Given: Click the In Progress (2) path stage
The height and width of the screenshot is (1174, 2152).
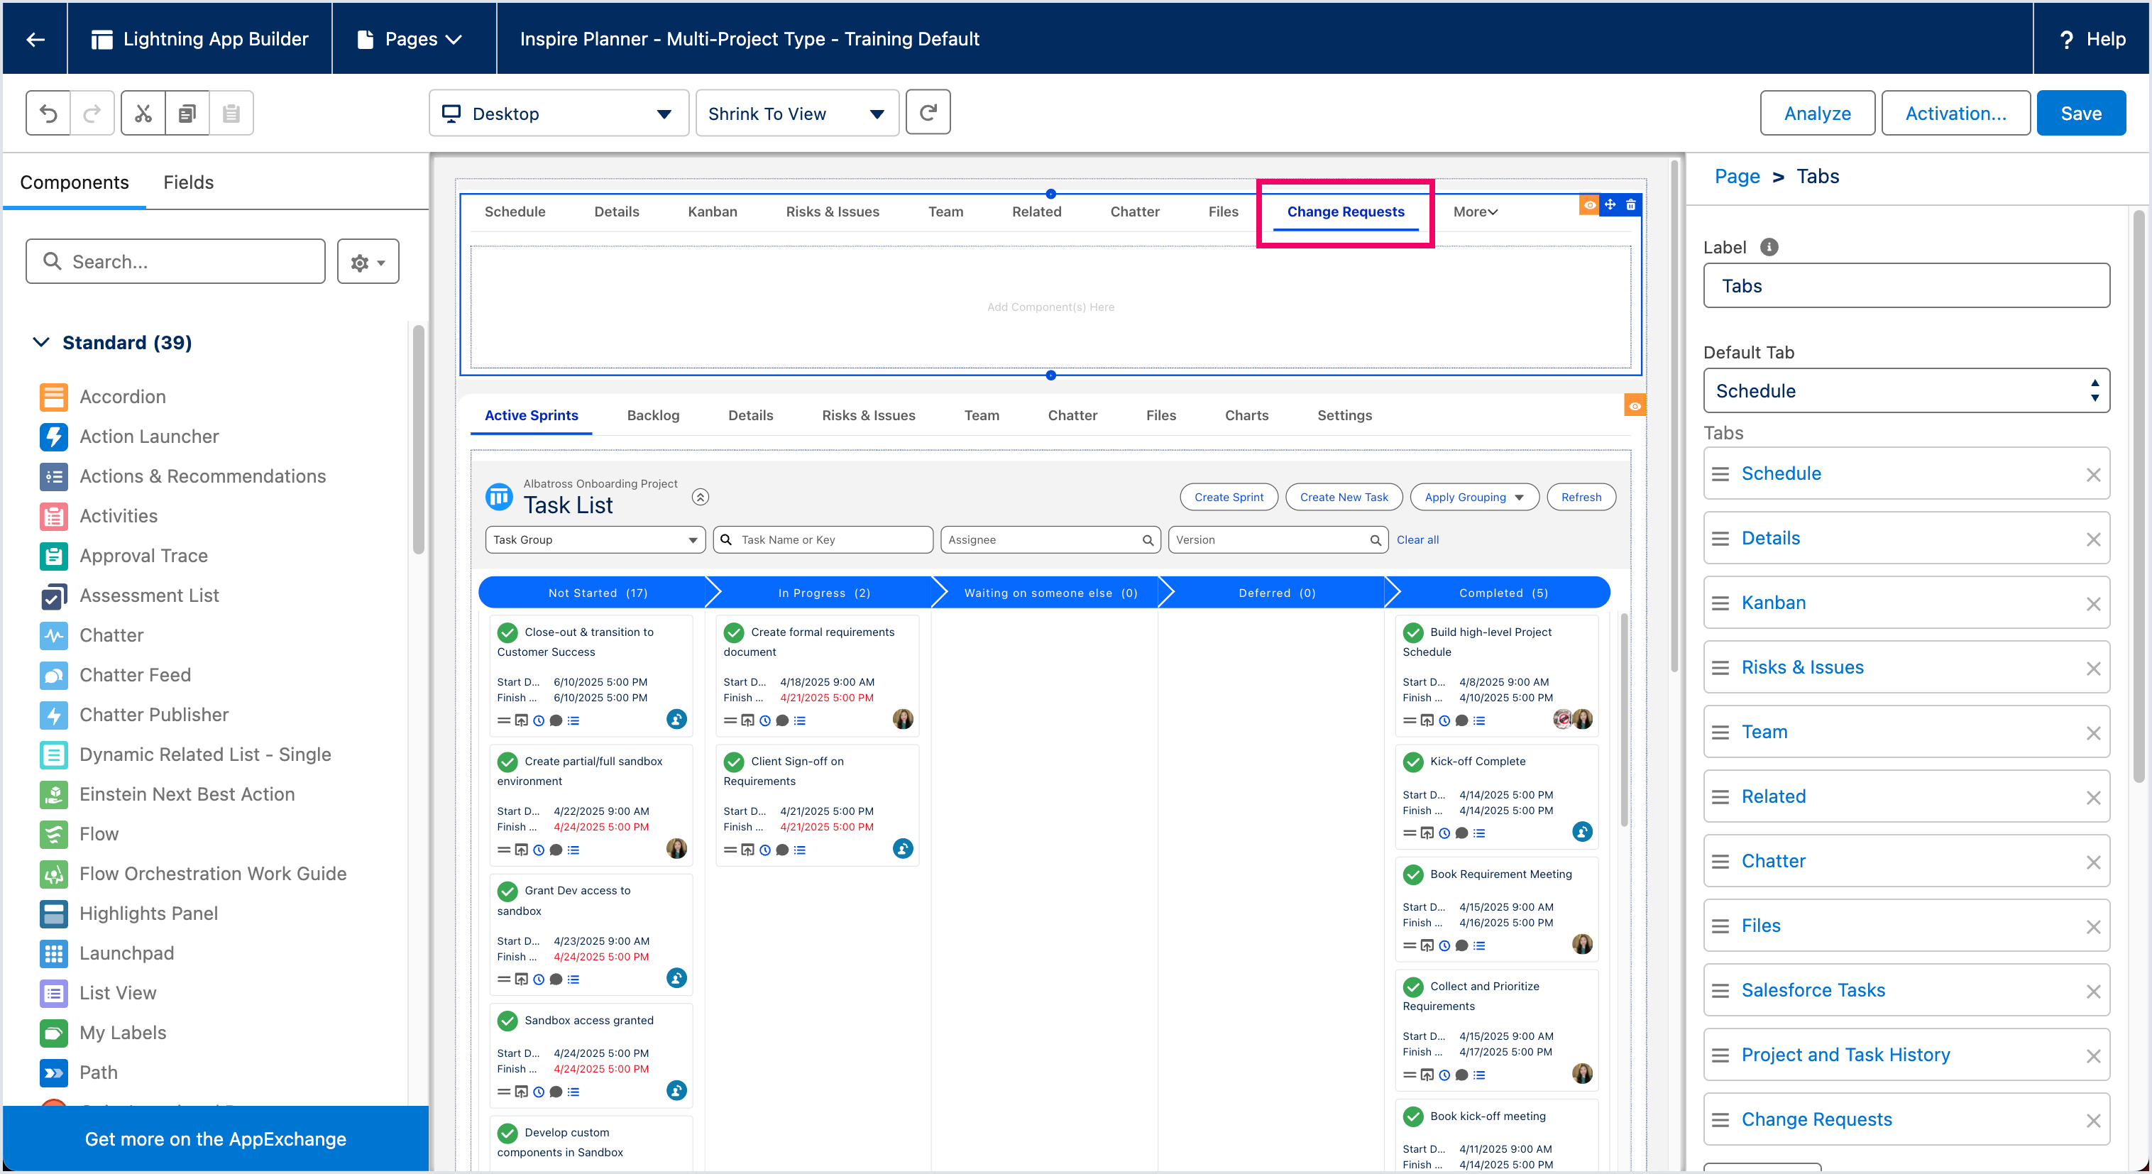Looking at the screenshot, I should 824,593.
